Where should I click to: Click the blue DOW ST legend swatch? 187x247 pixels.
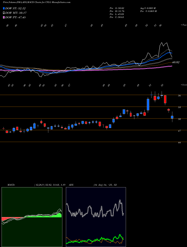(x=4, y=8)
